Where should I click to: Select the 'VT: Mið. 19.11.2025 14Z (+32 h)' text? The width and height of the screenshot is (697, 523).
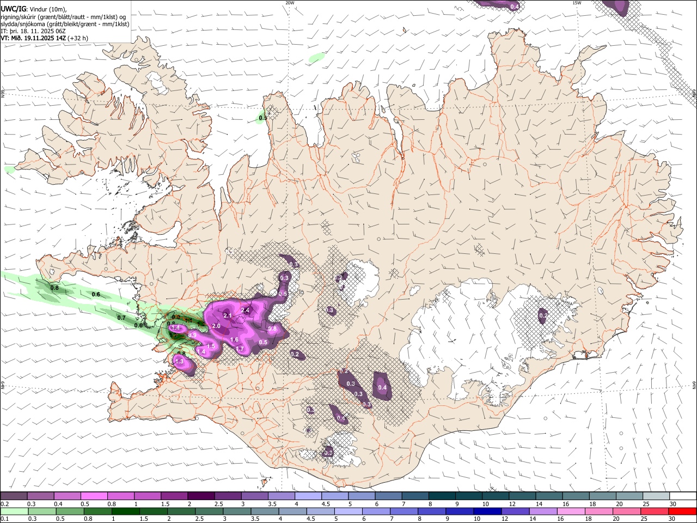[44, 38]
